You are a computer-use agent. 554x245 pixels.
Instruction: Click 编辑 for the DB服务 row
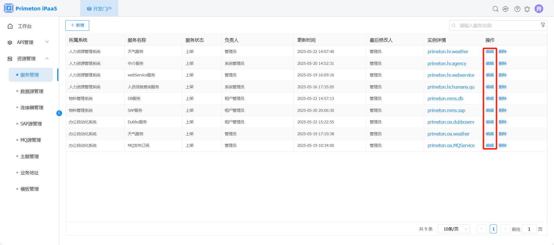pos(490,98)
